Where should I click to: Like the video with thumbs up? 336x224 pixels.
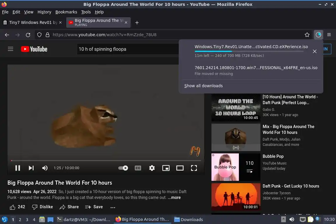coord(17,207)
